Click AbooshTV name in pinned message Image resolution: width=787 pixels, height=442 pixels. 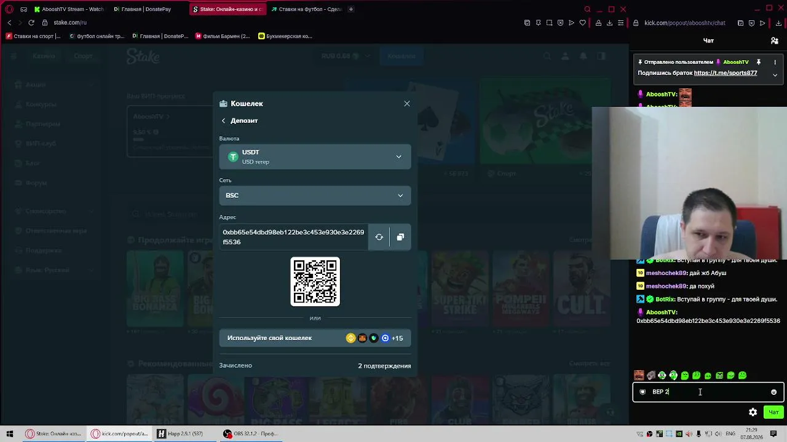tap(736, 62)
